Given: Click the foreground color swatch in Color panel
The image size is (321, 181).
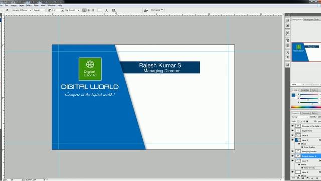Looking at the screenshot, I should 293,95.
